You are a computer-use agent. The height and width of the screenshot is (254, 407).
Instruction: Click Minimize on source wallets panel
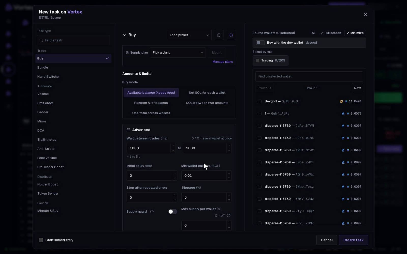355,33
